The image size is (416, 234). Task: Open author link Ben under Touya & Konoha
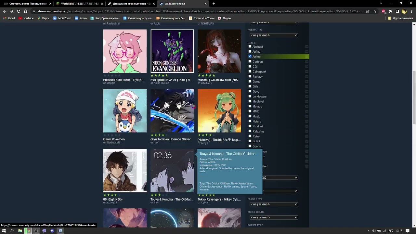click(x=156, y=202)
